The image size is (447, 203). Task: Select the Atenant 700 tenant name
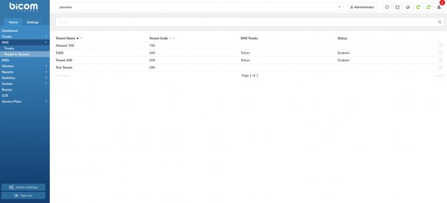point(65,46)
